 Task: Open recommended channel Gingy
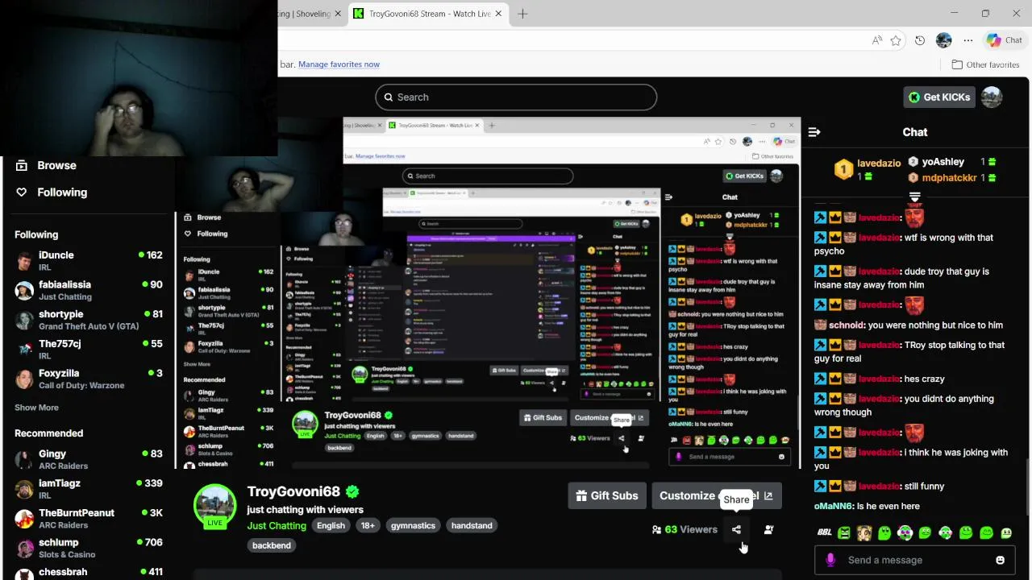pos(89,459)
